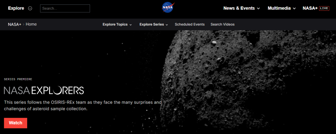The width and height of the screenshot is (336, 134).
Task: Click the OSIRIS-REx series description text
Action: tap(83, 105)
